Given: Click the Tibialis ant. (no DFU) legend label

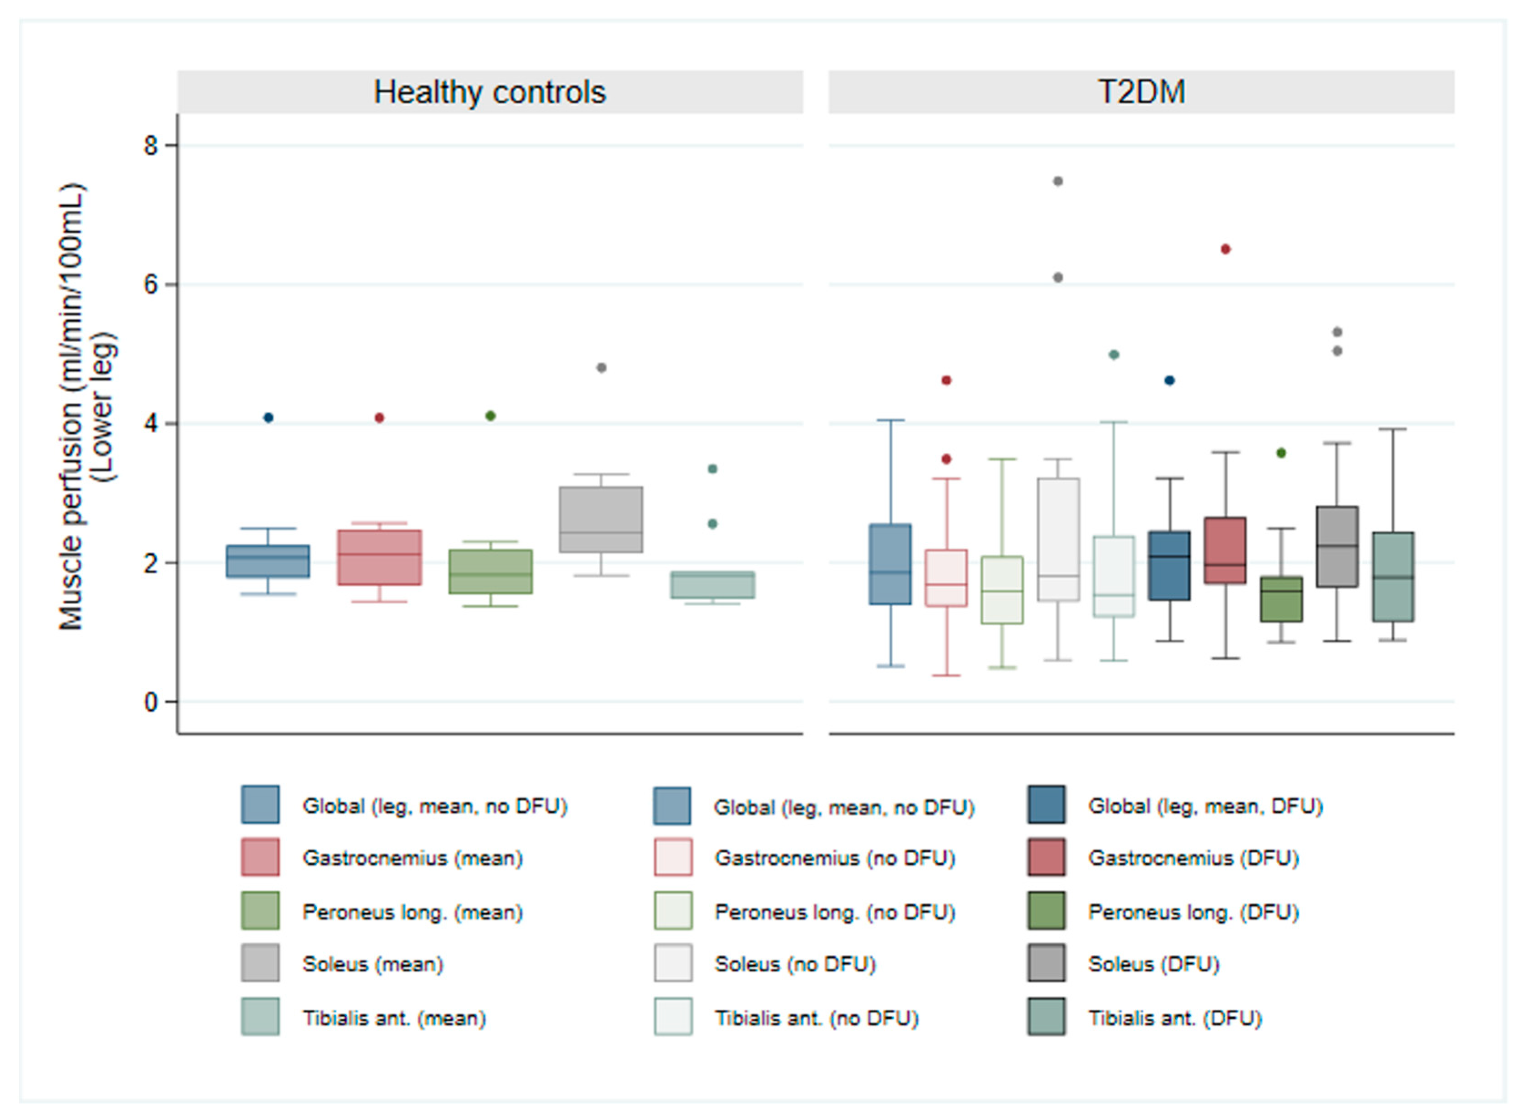Looking at the screenshot, I should coord(816,1018).
